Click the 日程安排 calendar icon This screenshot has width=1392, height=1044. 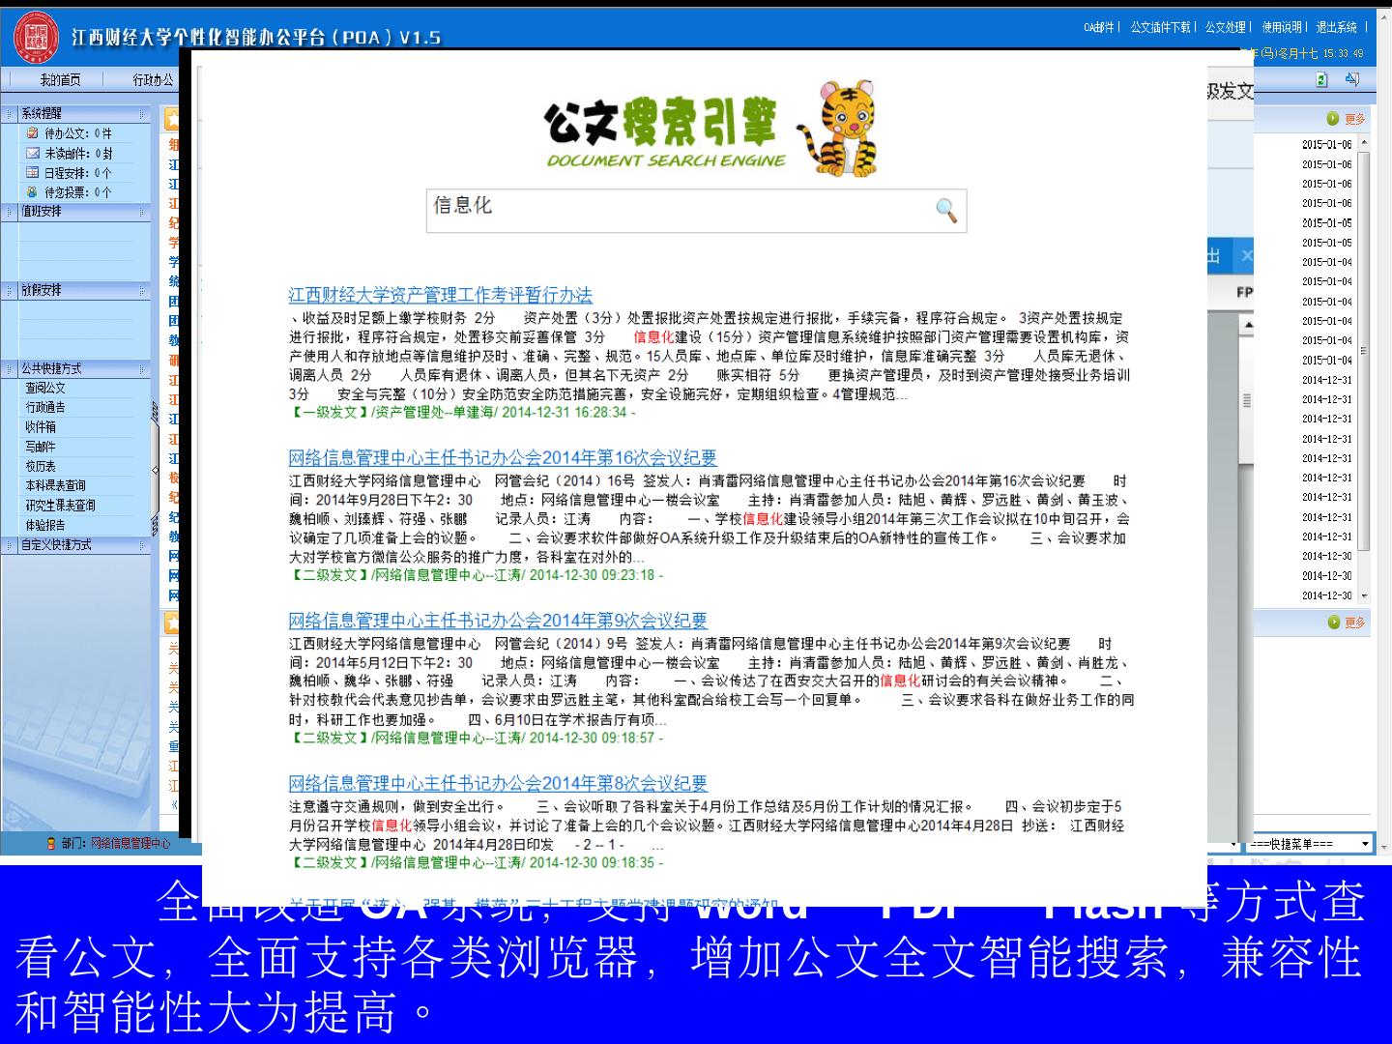pos(33,172)
